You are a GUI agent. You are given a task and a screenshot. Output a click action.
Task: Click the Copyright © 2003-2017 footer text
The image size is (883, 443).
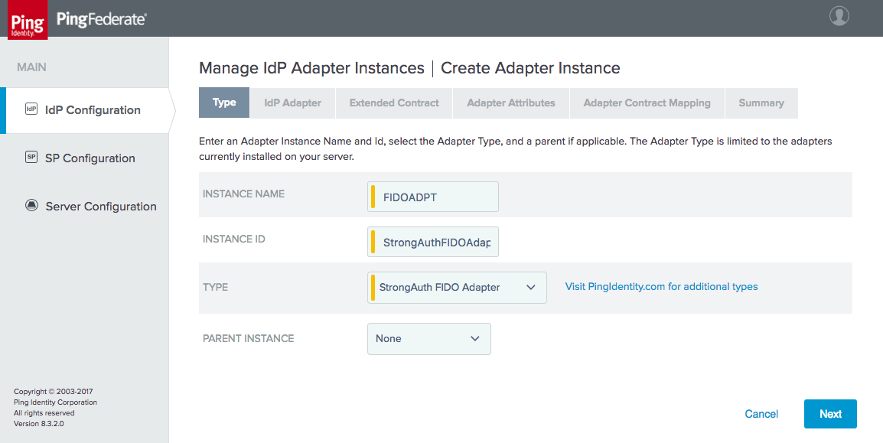tap(54, 391)
